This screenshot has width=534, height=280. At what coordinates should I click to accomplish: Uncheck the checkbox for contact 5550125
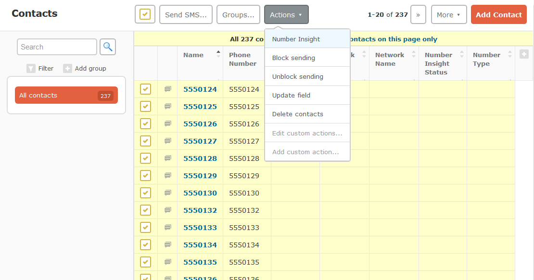pos(145,106)
